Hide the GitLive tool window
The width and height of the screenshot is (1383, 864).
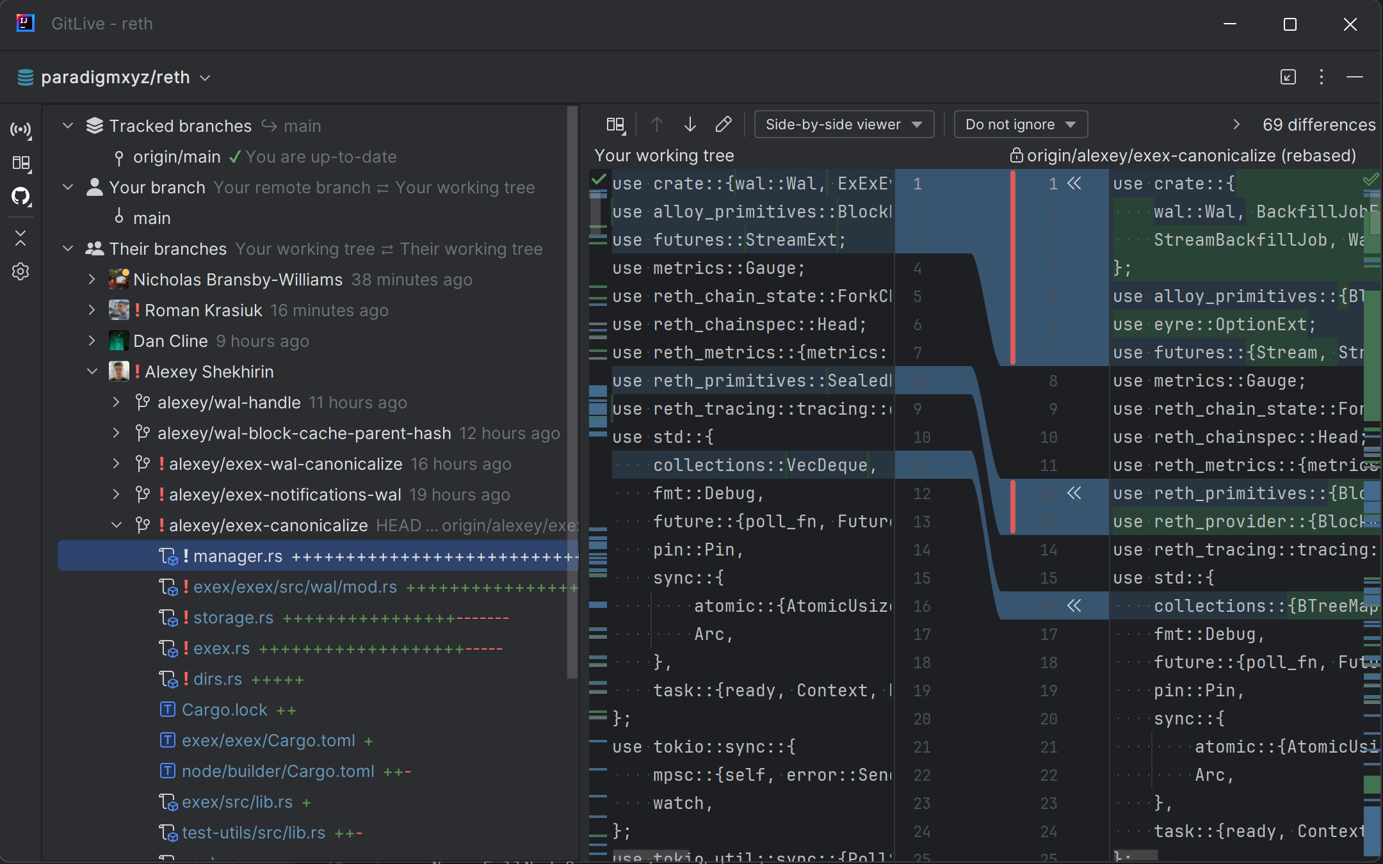pyautogui.click(x=1355, y=77)
